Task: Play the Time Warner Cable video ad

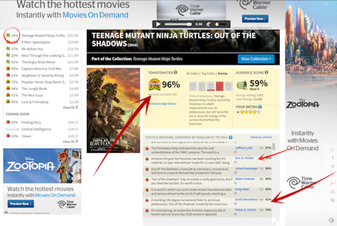Action: click(x=158, y=24)
